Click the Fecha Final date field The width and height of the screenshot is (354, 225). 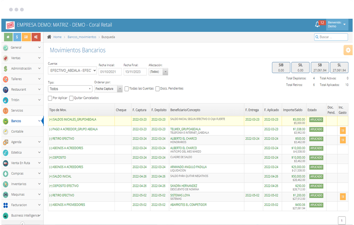point(135,72)
